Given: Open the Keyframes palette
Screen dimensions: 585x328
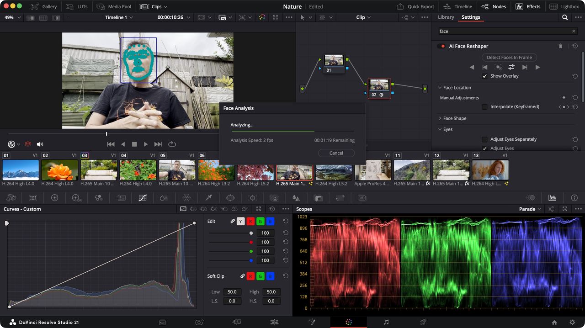Looking at the screenshot, I should [x=531, y=198].
